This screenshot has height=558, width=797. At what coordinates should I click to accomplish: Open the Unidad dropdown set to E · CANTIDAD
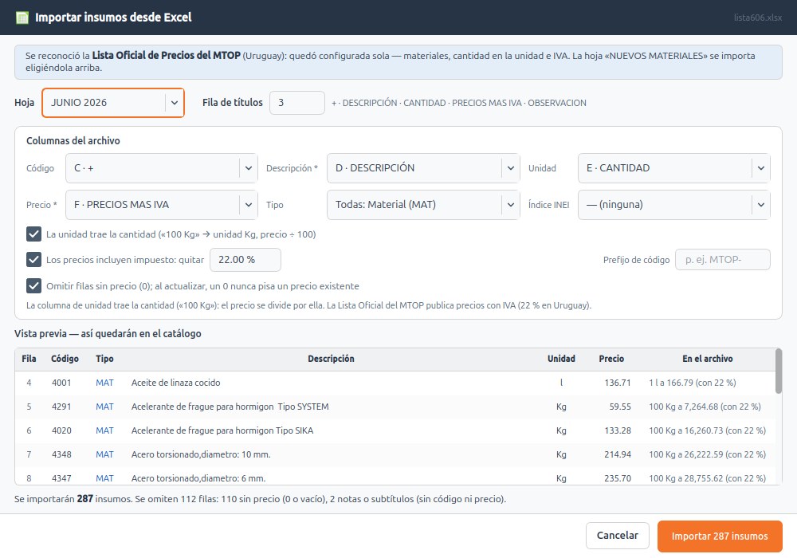[674, 168]
